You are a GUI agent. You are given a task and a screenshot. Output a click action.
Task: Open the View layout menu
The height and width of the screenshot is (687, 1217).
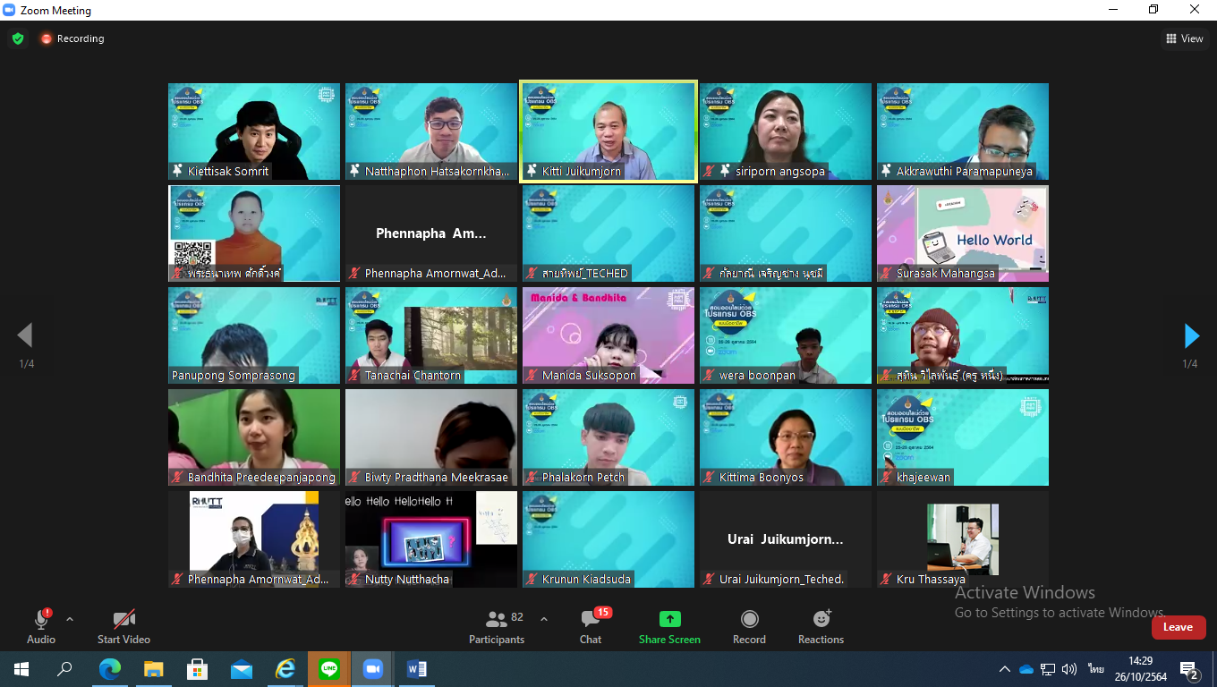[1185, 38]
